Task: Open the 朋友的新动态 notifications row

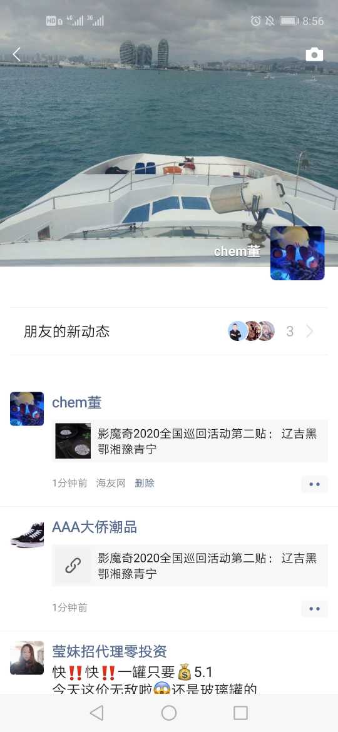Action: coord(169,332)
